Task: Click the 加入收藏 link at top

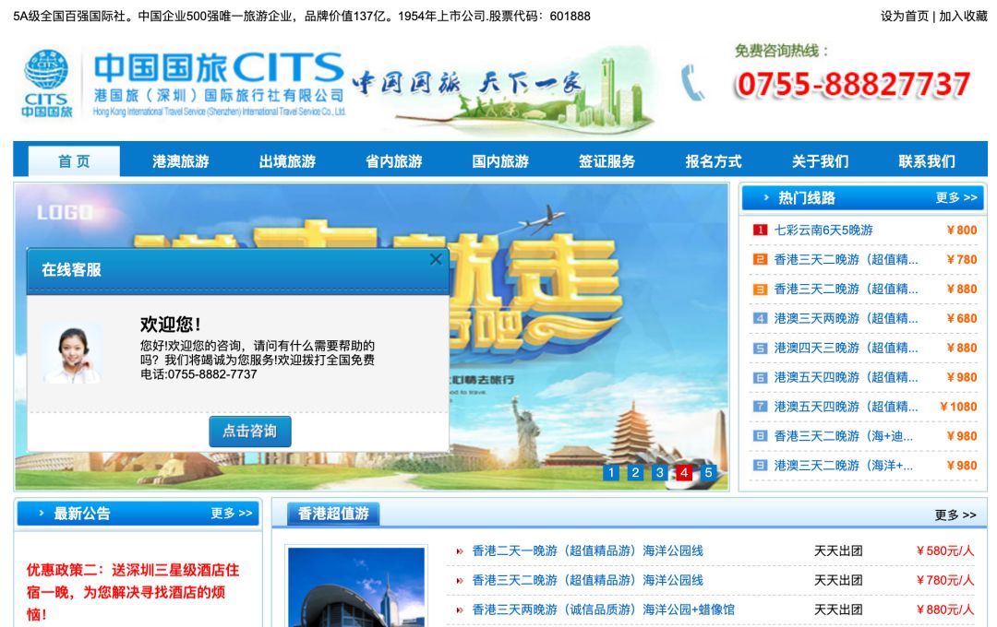Action: click(963, 16)
